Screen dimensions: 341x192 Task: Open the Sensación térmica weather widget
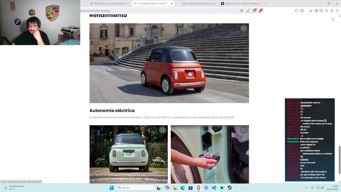[15, 188]
